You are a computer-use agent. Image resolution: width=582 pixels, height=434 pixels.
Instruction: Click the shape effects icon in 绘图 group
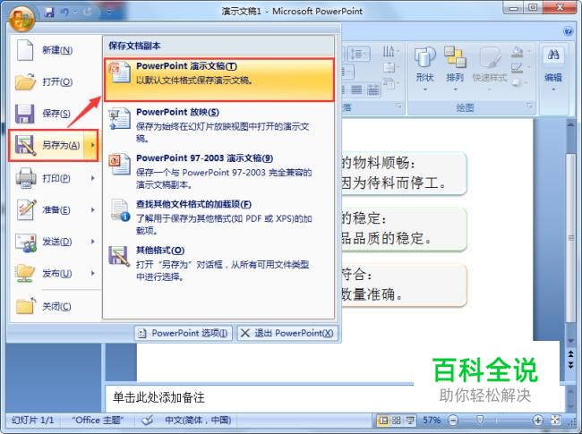coord(518,83)
